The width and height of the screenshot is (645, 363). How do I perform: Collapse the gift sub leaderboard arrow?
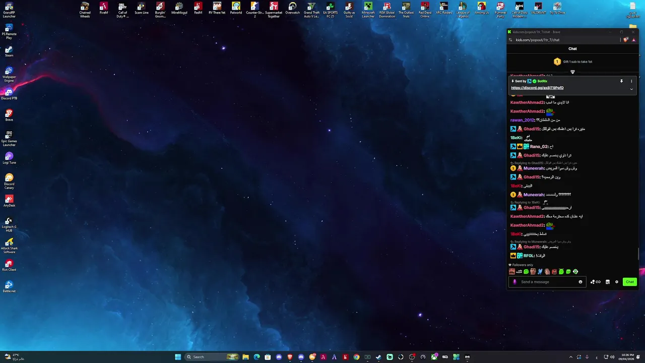coord(572,72)
